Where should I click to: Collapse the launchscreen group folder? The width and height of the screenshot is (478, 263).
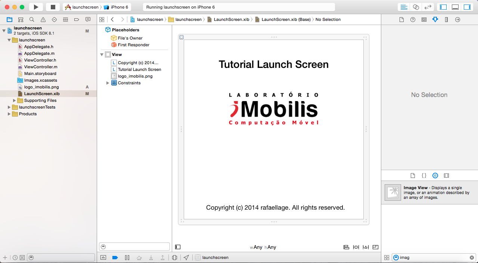point(9,40)
